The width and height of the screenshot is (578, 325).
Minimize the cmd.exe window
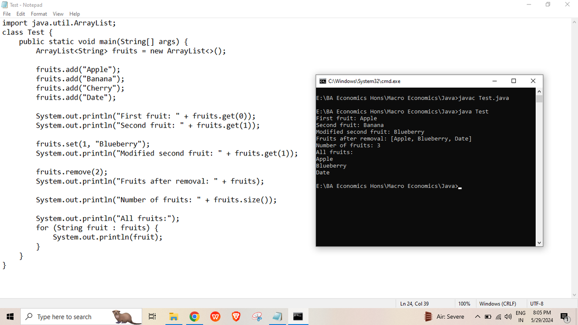[x=495, y=81]
